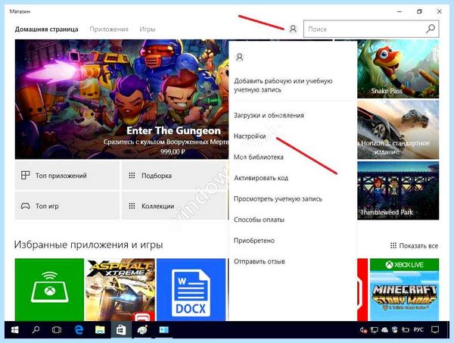Open the Enter The Gungeon banner

(122, 99)
